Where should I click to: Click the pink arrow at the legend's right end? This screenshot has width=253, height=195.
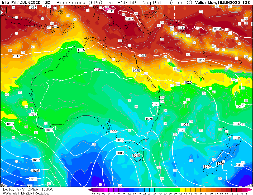point(249,189)
